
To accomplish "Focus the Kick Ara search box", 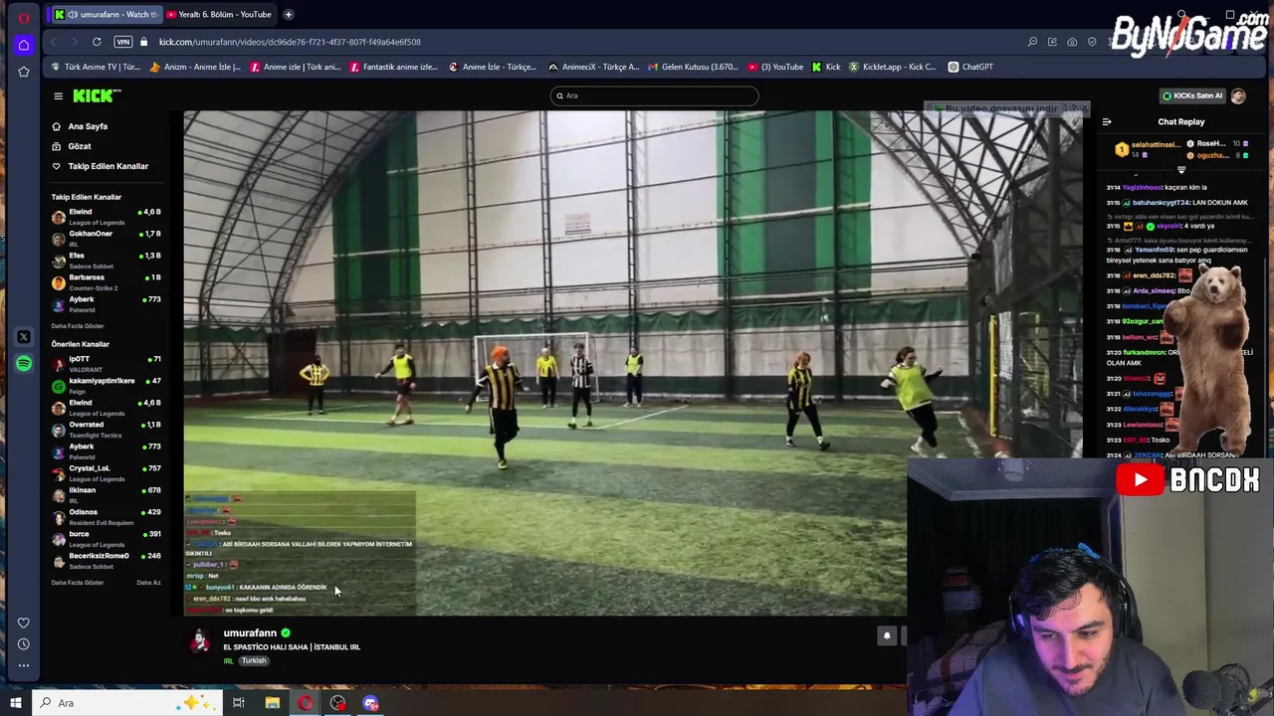I will pos(654,95).
